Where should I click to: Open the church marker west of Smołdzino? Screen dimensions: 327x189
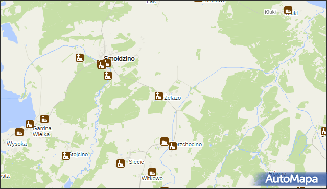[80, 58]
